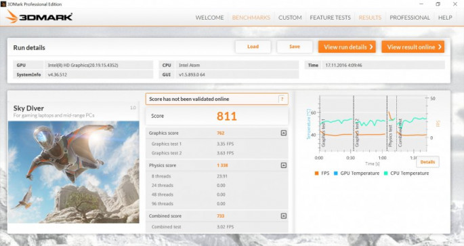Screen dimensions: 464x246
Task: Click the Run details heading
Action: (x=29, y=47)
